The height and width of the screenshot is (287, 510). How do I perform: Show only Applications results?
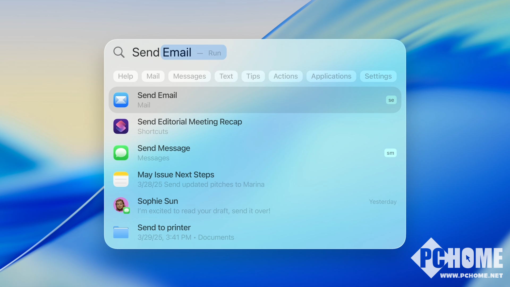click(x=331, y=76)
